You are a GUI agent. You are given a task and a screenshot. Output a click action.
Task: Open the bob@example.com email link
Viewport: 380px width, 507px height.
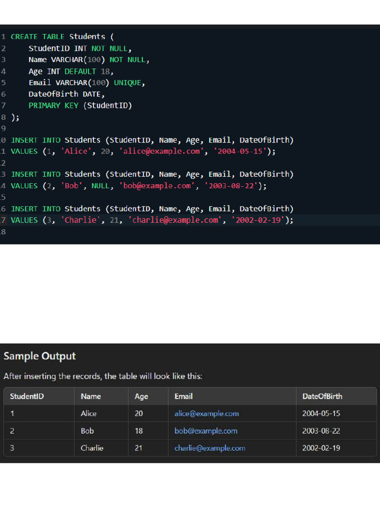205,431
